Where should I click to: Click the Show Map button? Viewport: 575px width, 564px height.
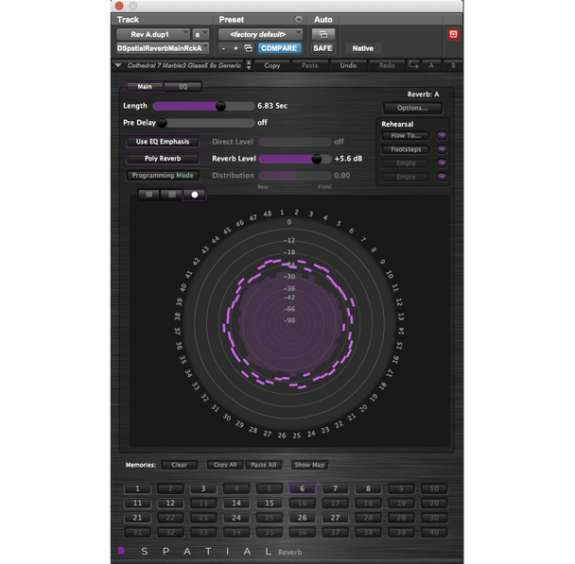tap(308, 465)
